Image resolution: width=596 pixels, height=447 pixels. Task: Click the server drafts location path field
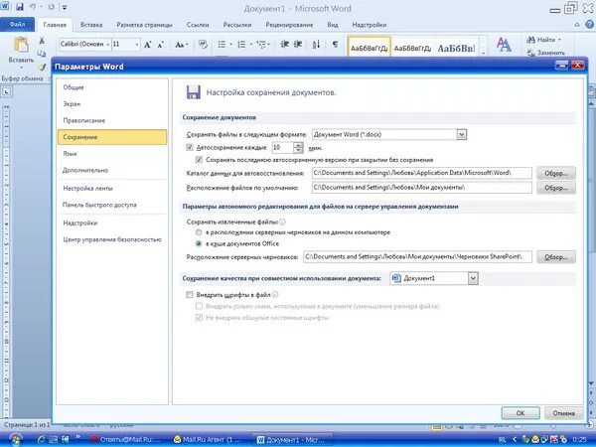[x=418, y=257]
